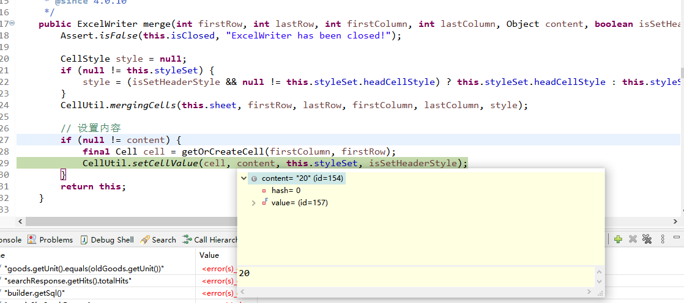Click mergingCells method call on line 24
684x303 pixels.
[x=143, y=105]
